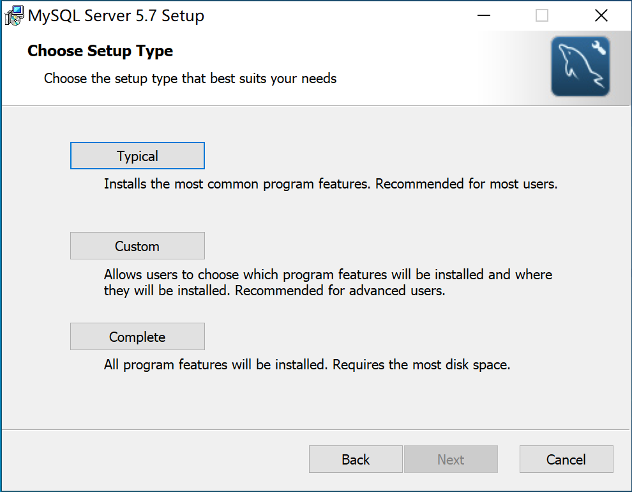
Task: Cancel the MySQL Server installation
Action: point(566,459)
